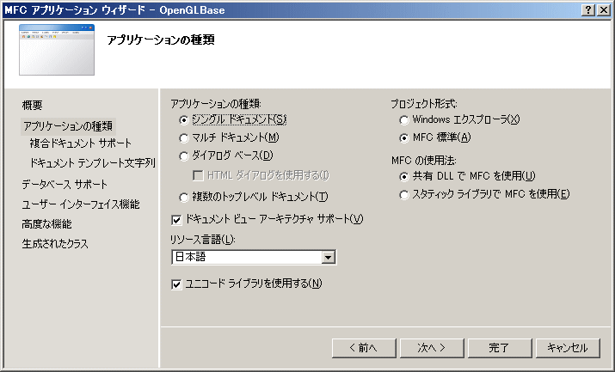
Task: Click the キャンセル button
Action: [x=568, y=348]
